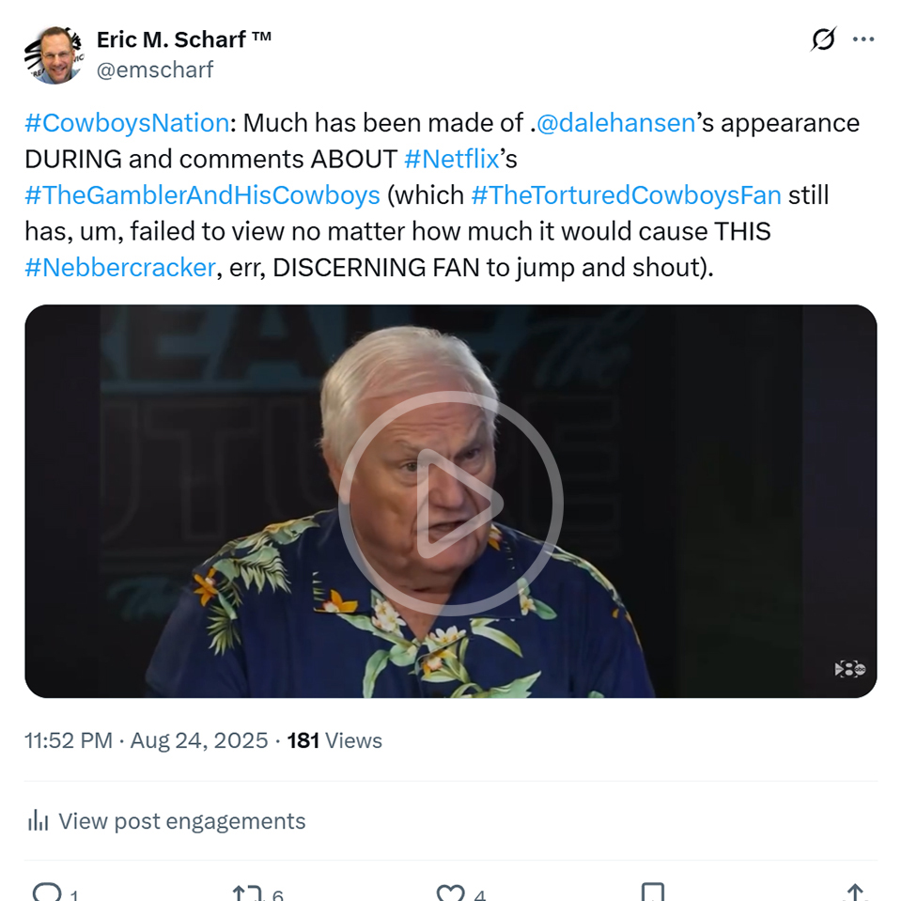
Task: Click the share upload arrow icon
Action: coord(855,892)
